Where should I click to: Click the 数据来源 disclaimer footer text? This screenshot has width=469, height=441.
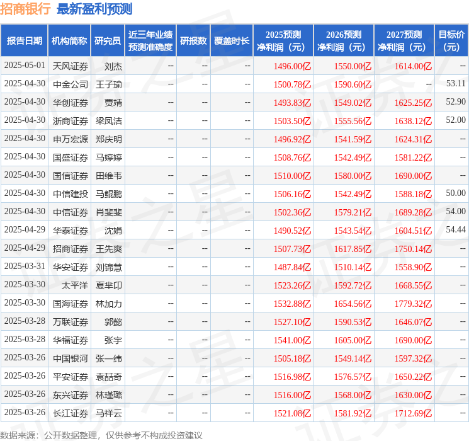point(101,435)
